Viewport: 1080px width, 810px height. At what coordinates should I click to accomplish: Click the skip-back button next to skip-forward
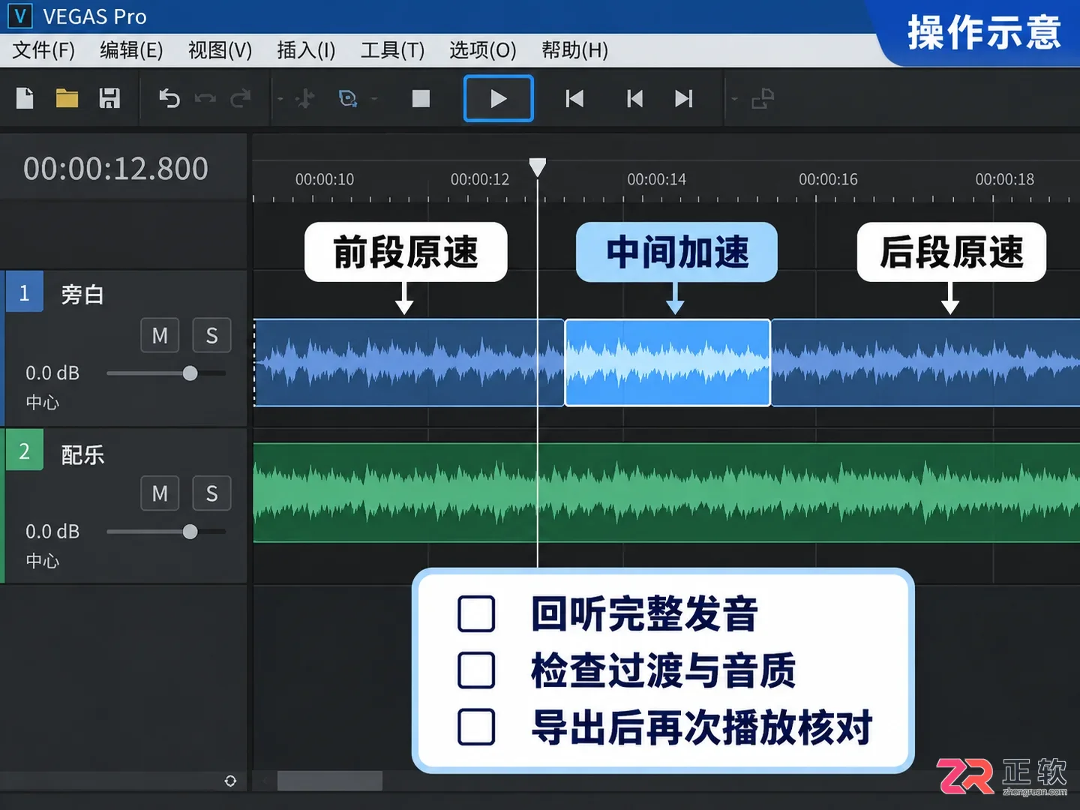tap(634, 98)
